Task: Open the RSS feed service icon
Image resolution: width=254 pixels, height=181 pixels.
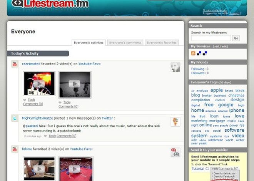Action: [193, 53]
